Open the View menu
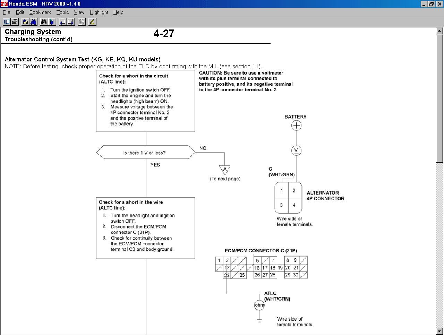The height and width of the screenshot is (335, 444). [x=79, y=12]
